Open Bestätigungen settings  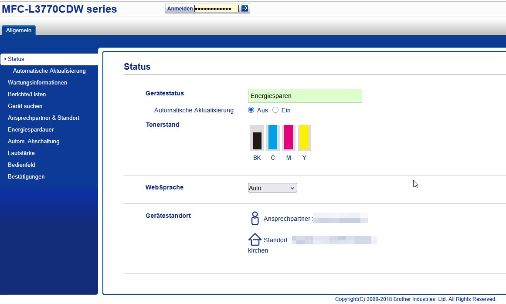27,177
